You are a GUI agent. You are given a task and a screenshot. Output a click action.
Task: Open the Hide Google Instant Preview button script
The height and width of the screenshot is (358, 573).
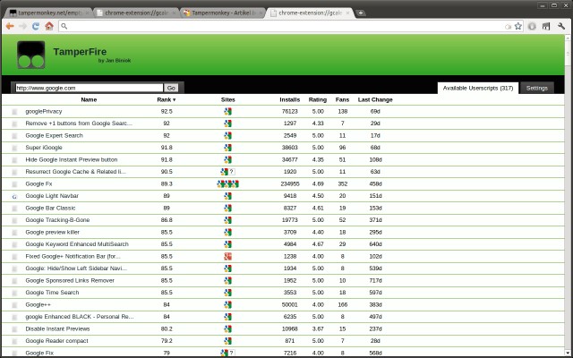(x=72, y=159)
